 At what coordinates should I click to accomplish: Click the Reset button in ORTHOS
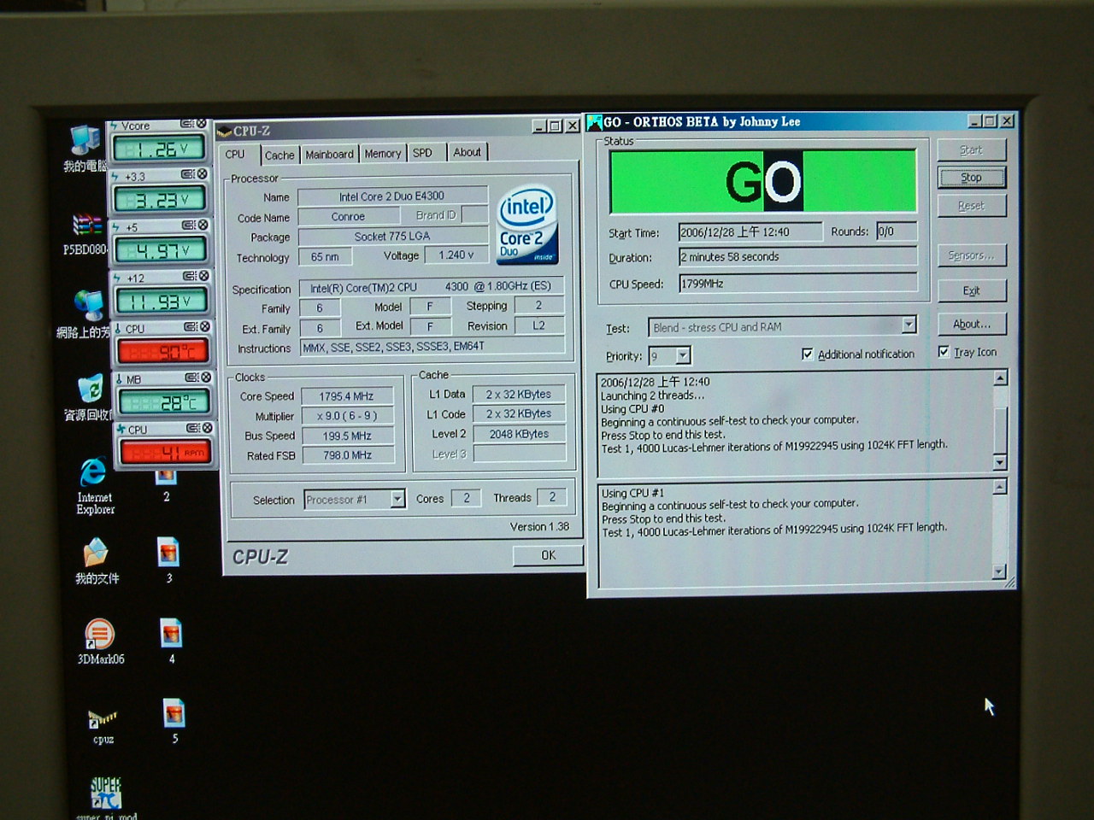point(972,206)
